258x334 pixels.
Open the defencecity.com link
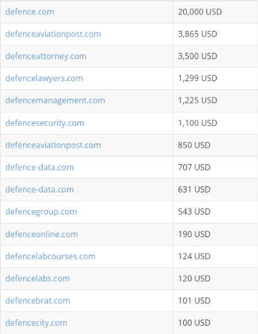pyautogui.click(x=36, y=323)
